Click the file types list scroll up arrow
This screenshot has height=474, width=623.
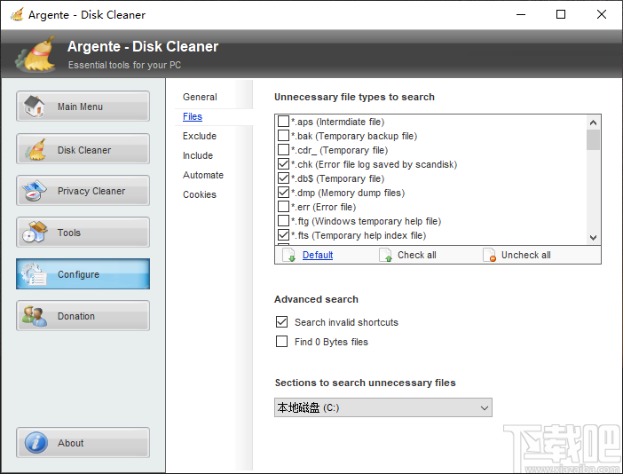point(593,122)
